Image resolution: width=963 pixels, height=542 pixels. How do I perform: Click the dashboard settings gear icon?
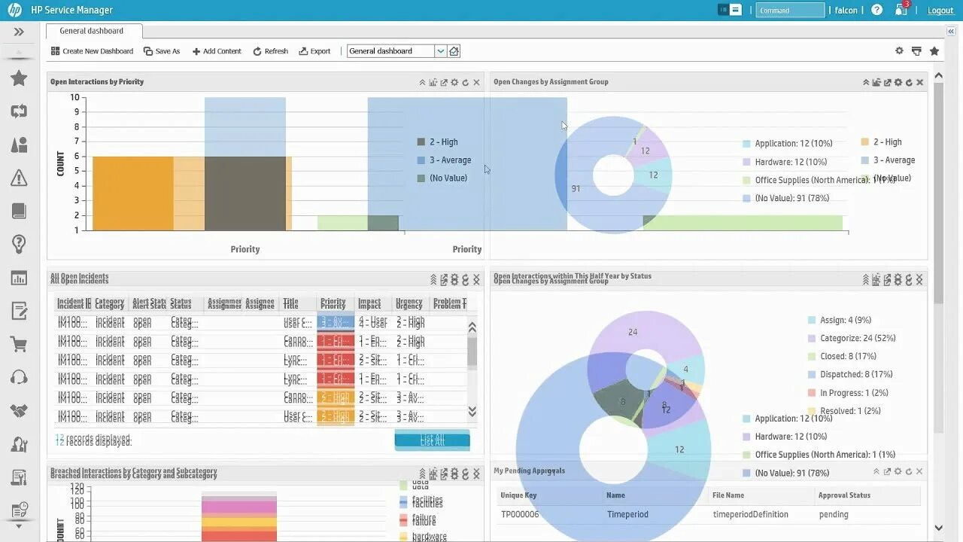(x=899, y=50)
